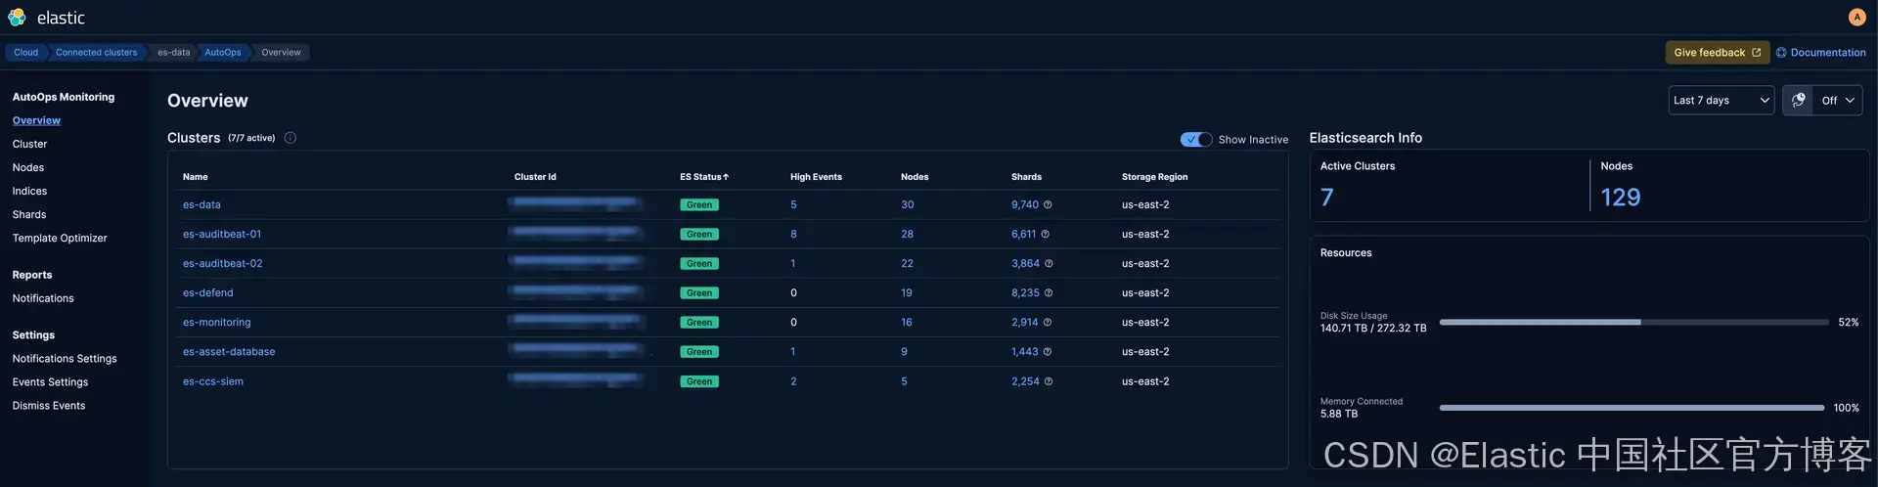Click the Green status badge for es-defend
1878x487 pixels.
tap(699, 292)
